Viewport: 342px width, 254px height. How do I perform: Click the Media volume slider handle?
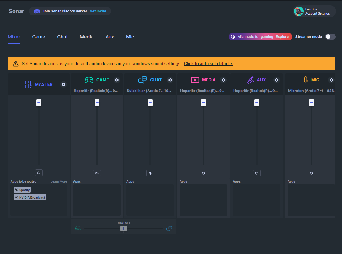203,103
